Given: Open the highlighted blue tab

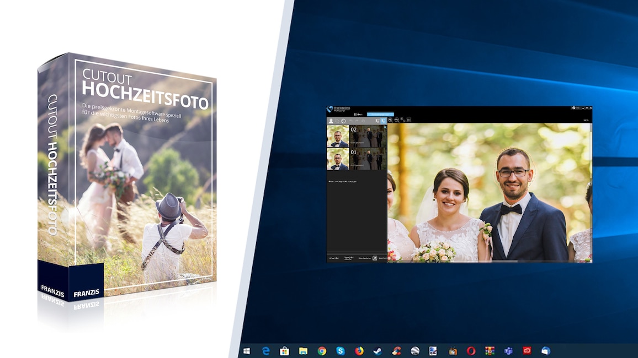Looking at the screenshot, I should pos(380,115).
